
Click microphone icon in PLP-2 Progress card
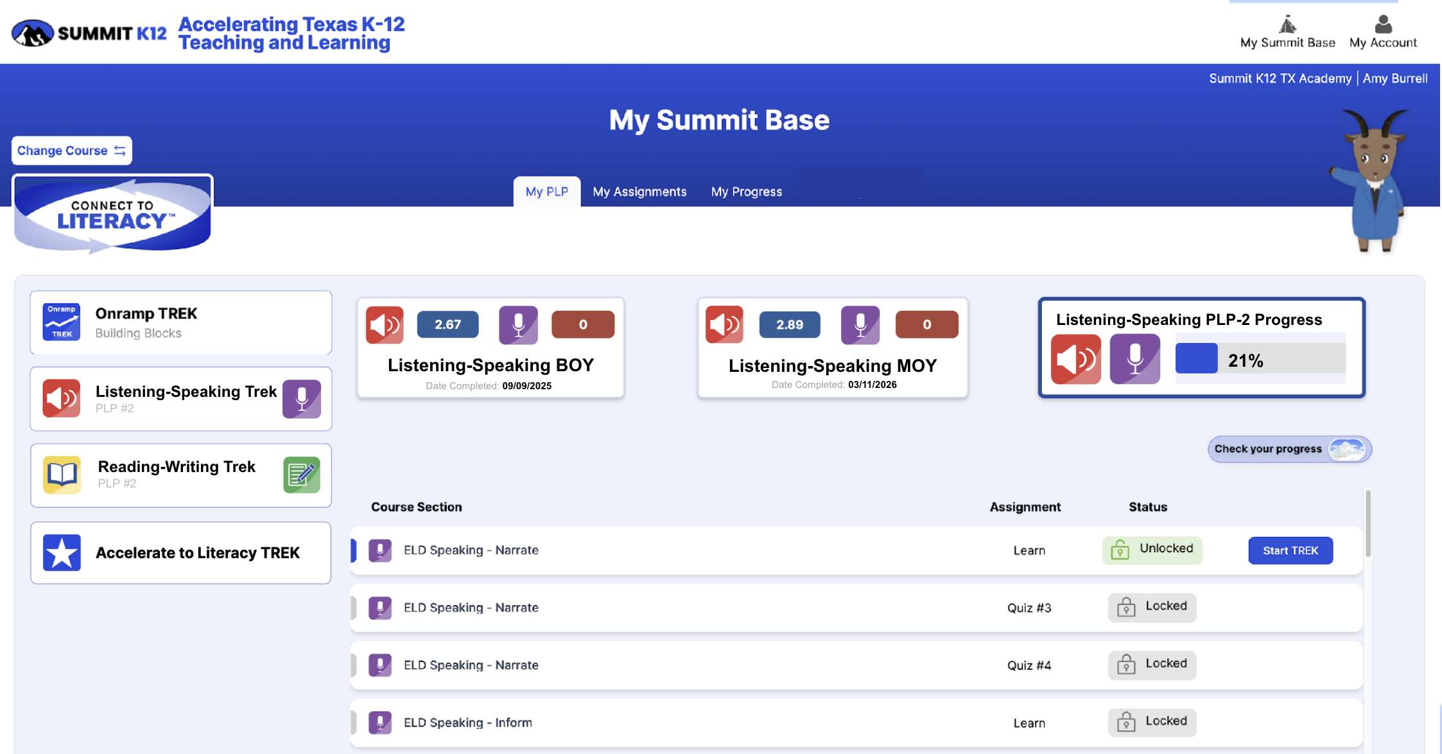(x=1135, y=359)
